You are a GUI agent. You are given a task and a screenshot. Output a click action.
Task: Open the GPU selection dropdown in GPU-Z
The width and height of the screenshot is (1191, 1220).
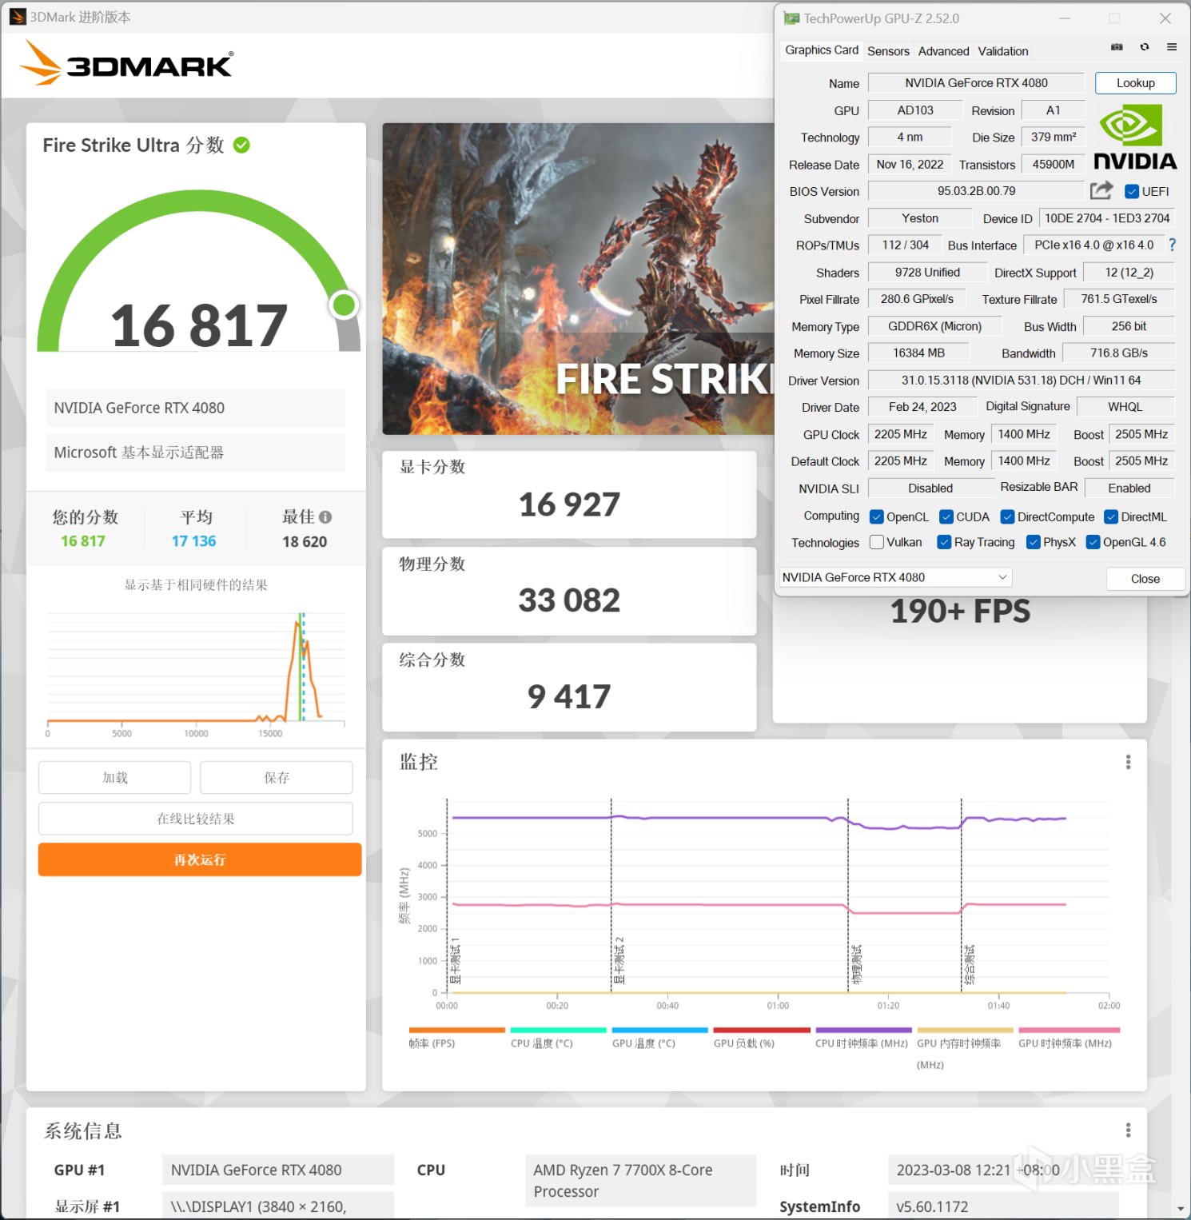click(895, 577)
